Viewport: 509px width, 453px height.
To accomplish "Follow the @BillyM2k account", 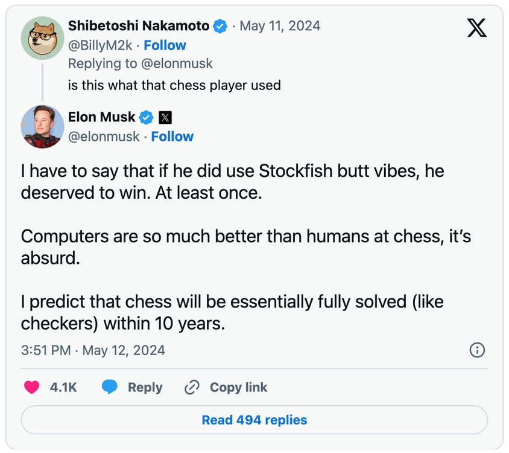I will click(x=165, y=45).
